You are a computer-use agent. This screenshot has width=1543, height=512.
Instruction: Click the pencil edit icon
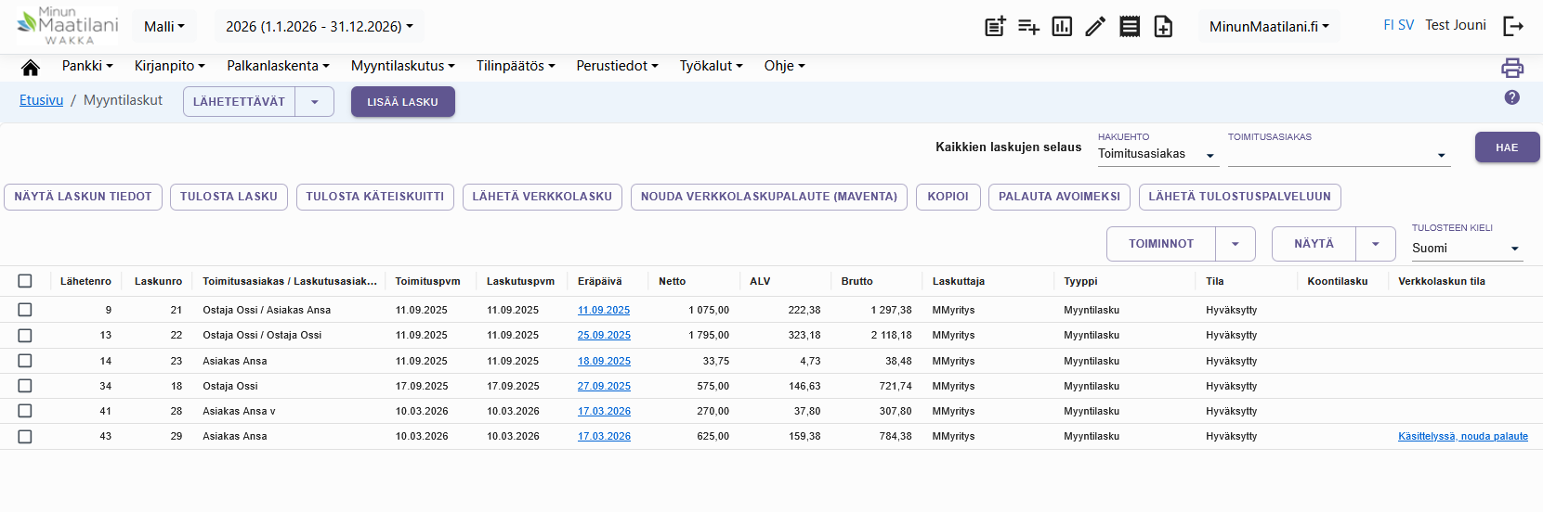pos(1095,26)
